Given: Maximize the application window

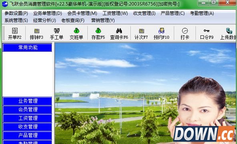Looking at the screenshot, I should tap(213, 3).
